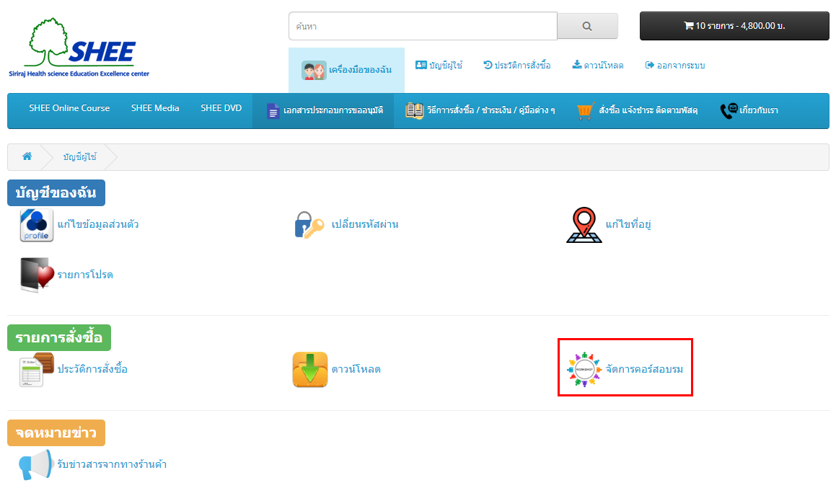Click the search magnifier button
Image resolution: width=836 pixels, height=488 pixels.
(587, 26)
